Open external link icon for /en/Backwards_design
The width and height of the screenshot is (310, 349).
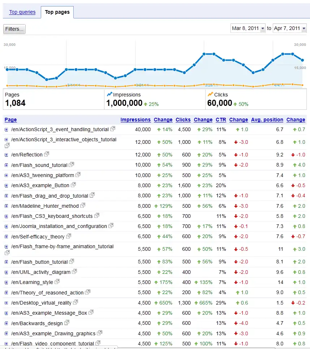67,323
